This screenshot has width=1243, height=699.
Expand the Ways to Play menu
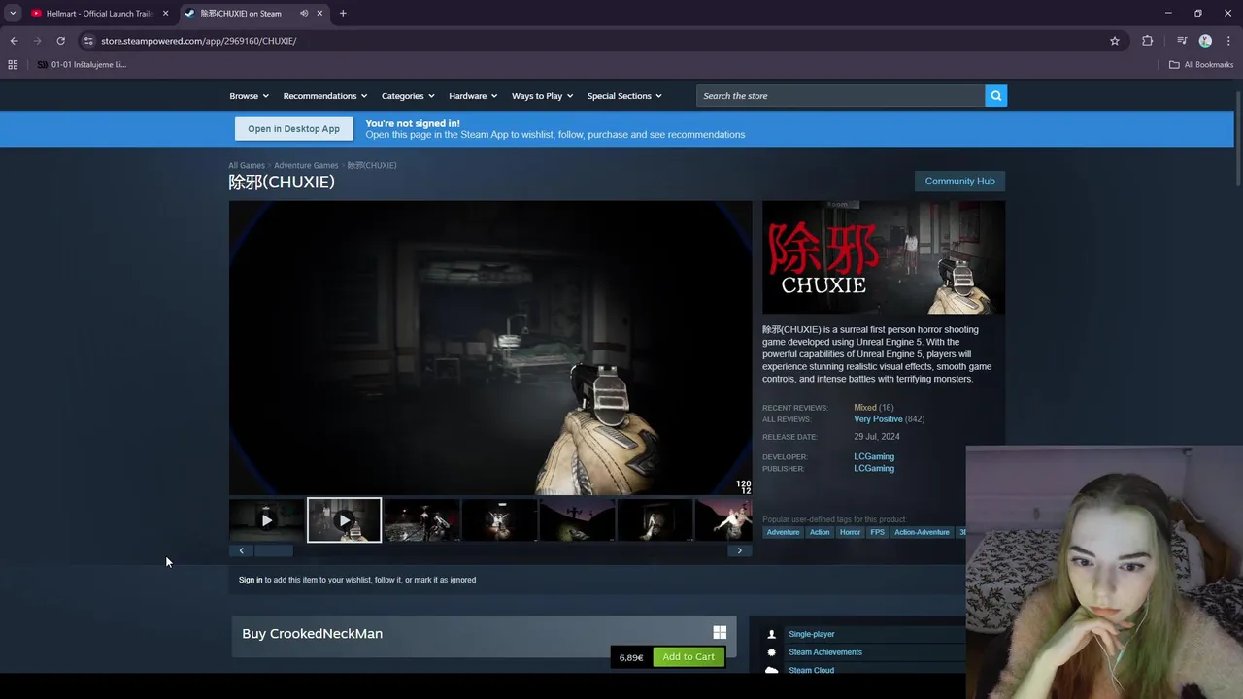click(x=543, y=96)
